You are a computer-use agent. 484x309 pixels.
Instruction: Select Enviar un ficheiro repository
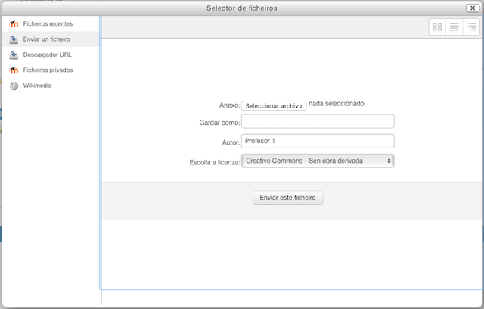(51, 39)
